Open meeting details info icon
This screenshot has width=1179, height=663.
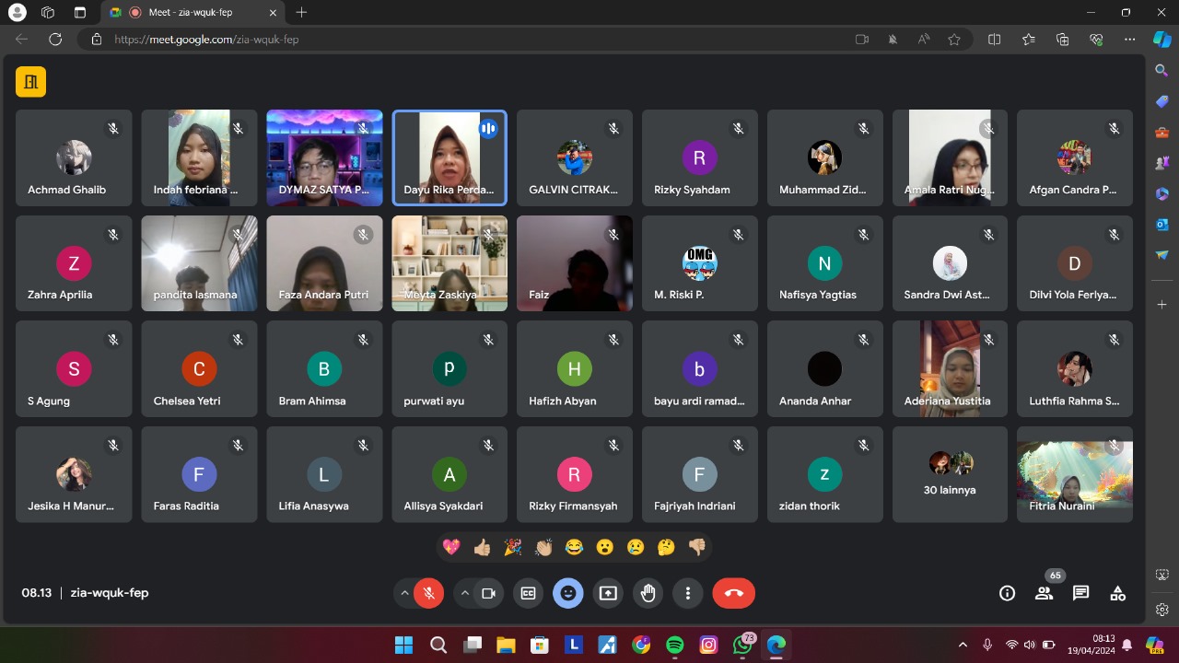(x=1007, y=594)
